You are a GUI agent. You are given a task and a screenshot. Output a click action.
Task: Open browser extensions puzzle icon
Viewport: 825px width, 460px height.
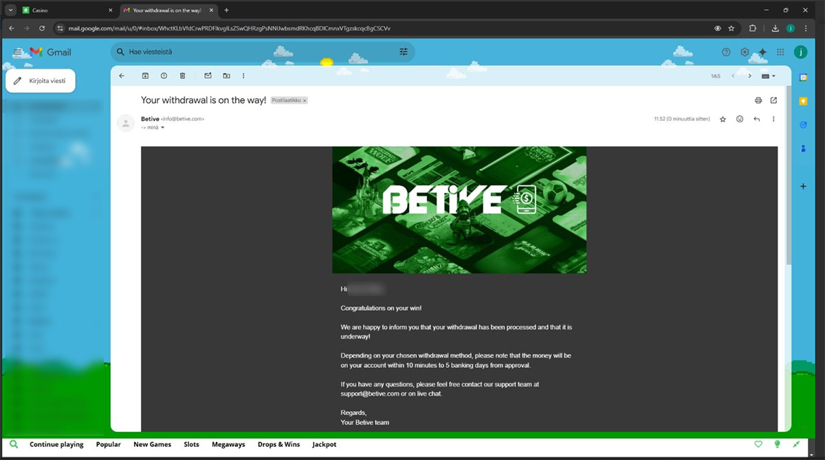[752, 28]
